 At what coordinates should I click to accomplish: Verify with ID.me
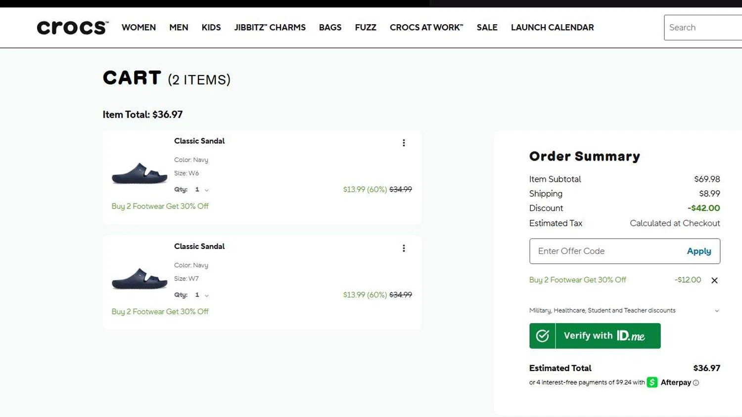pyautogui.click(x=595, y=336)
